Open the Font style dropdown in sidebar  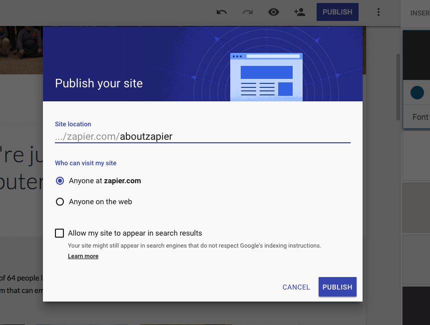[420, 117]
